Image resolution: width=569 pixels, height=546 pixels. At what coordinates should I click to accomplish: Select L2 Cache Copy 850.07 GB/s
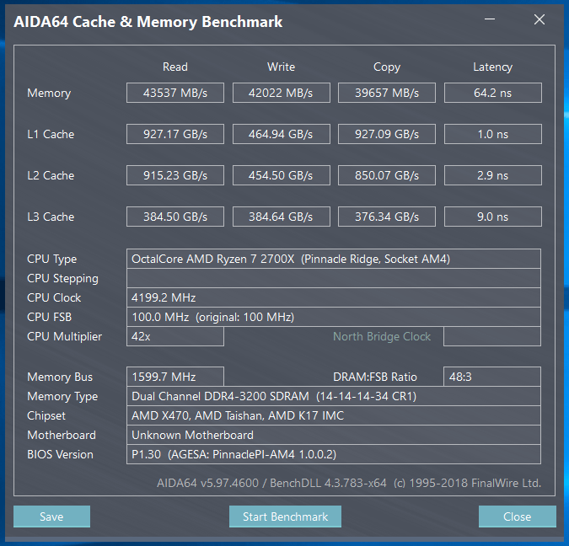click(387, 175)
